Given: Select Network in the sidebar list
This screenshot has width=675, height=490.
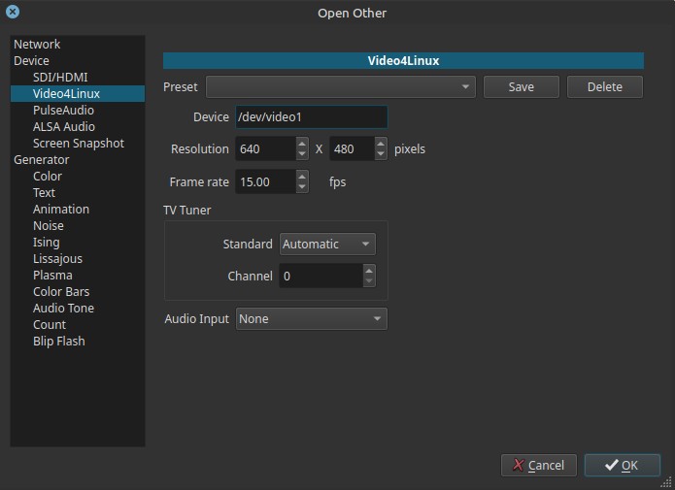Looking at the screenshot, I should click(37, 45).
